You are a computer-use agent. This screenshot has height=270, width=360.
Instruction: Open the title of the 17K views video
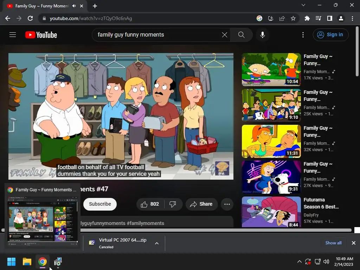click(x=318, y=60)
